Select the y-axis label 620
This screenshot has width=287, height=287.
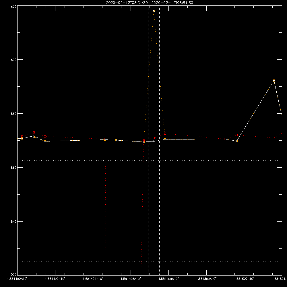14,7
